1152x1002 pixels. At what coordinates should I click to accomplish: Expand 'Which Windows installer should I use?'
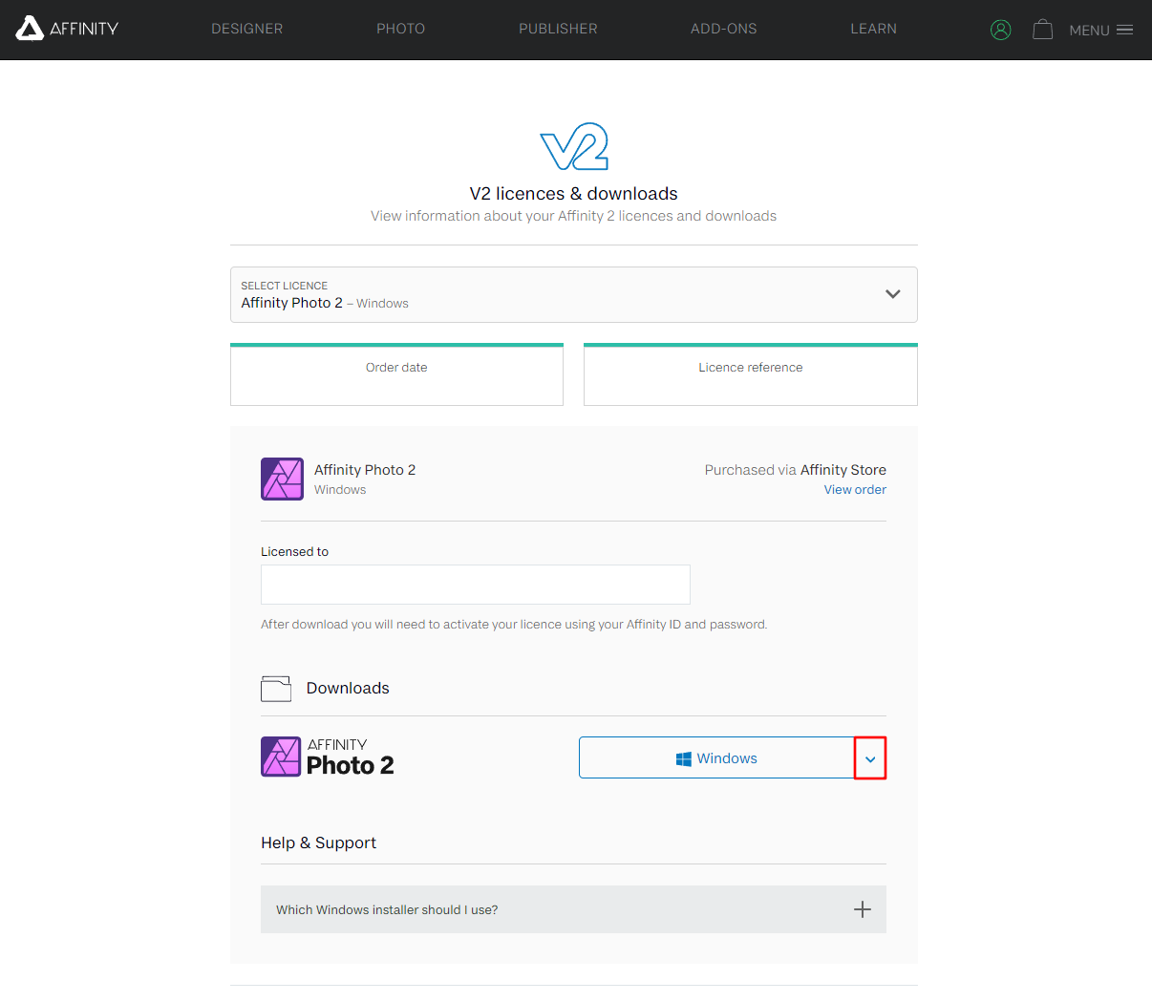click(573, 909)
